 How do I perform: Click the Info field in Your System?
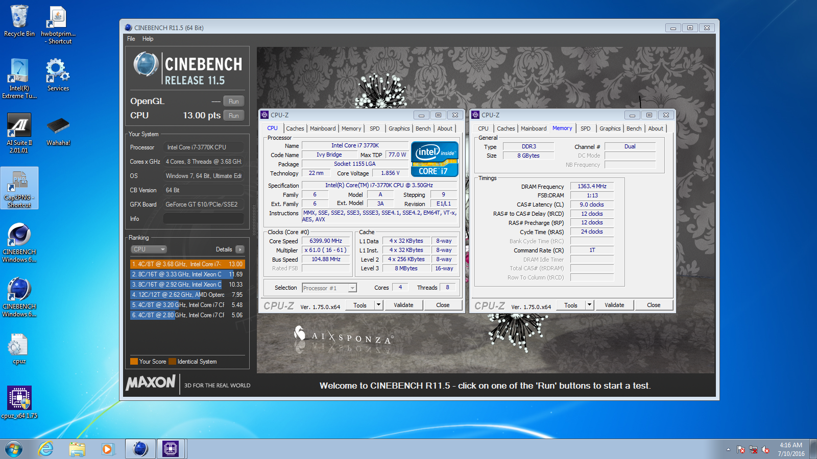(x=203, y=219)
